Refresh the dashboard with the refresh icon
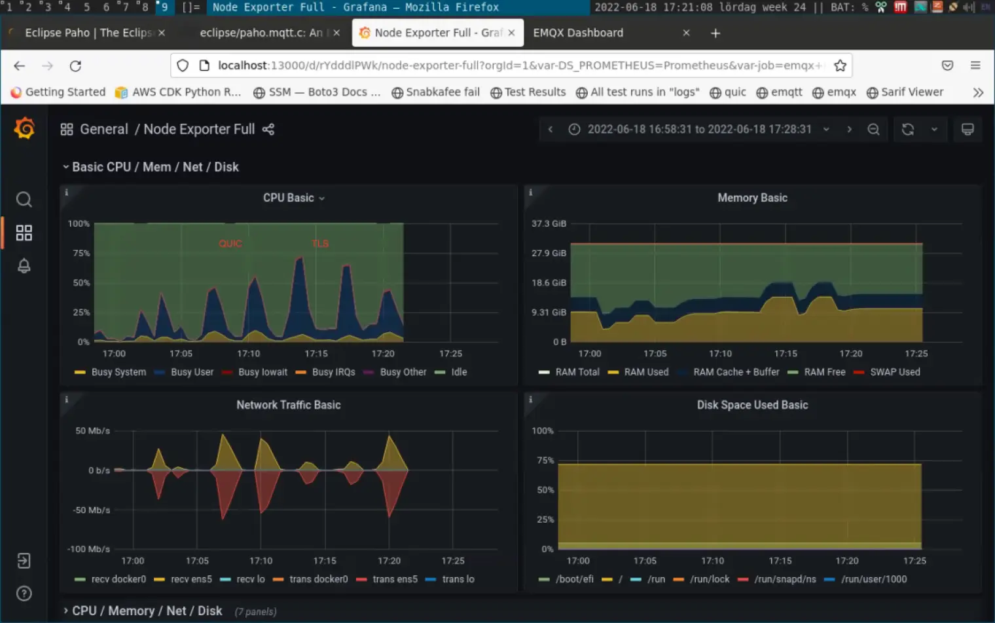The width and height of the screenshot is (995, 623). (x=908, y=129)
